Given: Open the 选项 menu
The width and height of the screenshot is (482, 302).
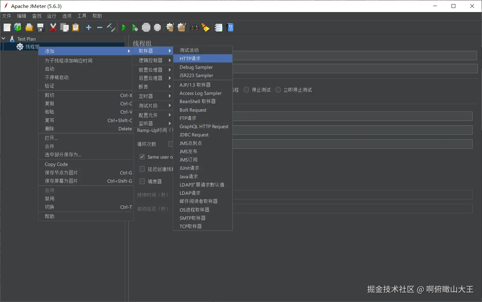Looking at the screenshot, I should tap(67, 16).
